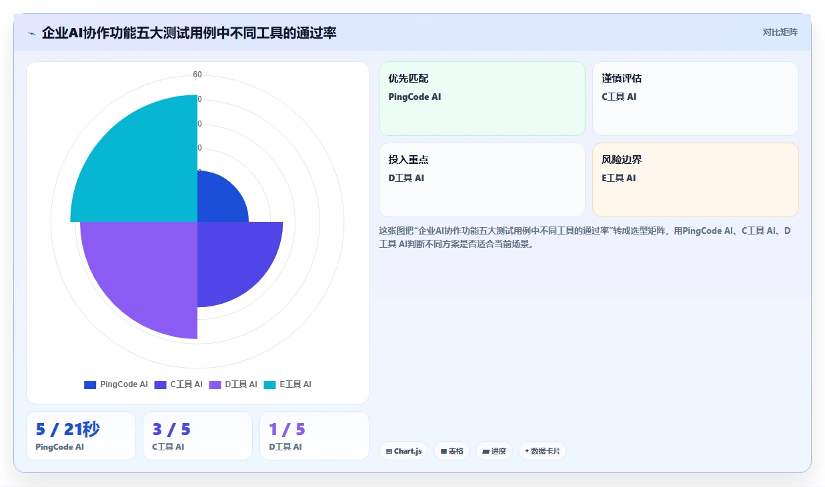825x487 pixels.
Task: Click the 表格 tag chip
Action: (452, 451)
